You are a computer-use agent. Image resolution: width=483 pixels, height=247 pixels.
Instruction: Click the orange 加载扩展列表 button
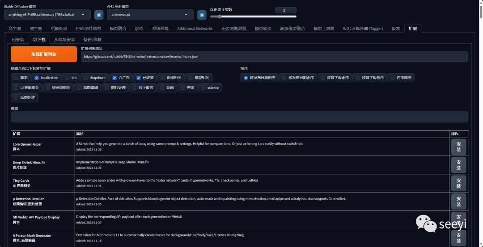click(44, 54)
